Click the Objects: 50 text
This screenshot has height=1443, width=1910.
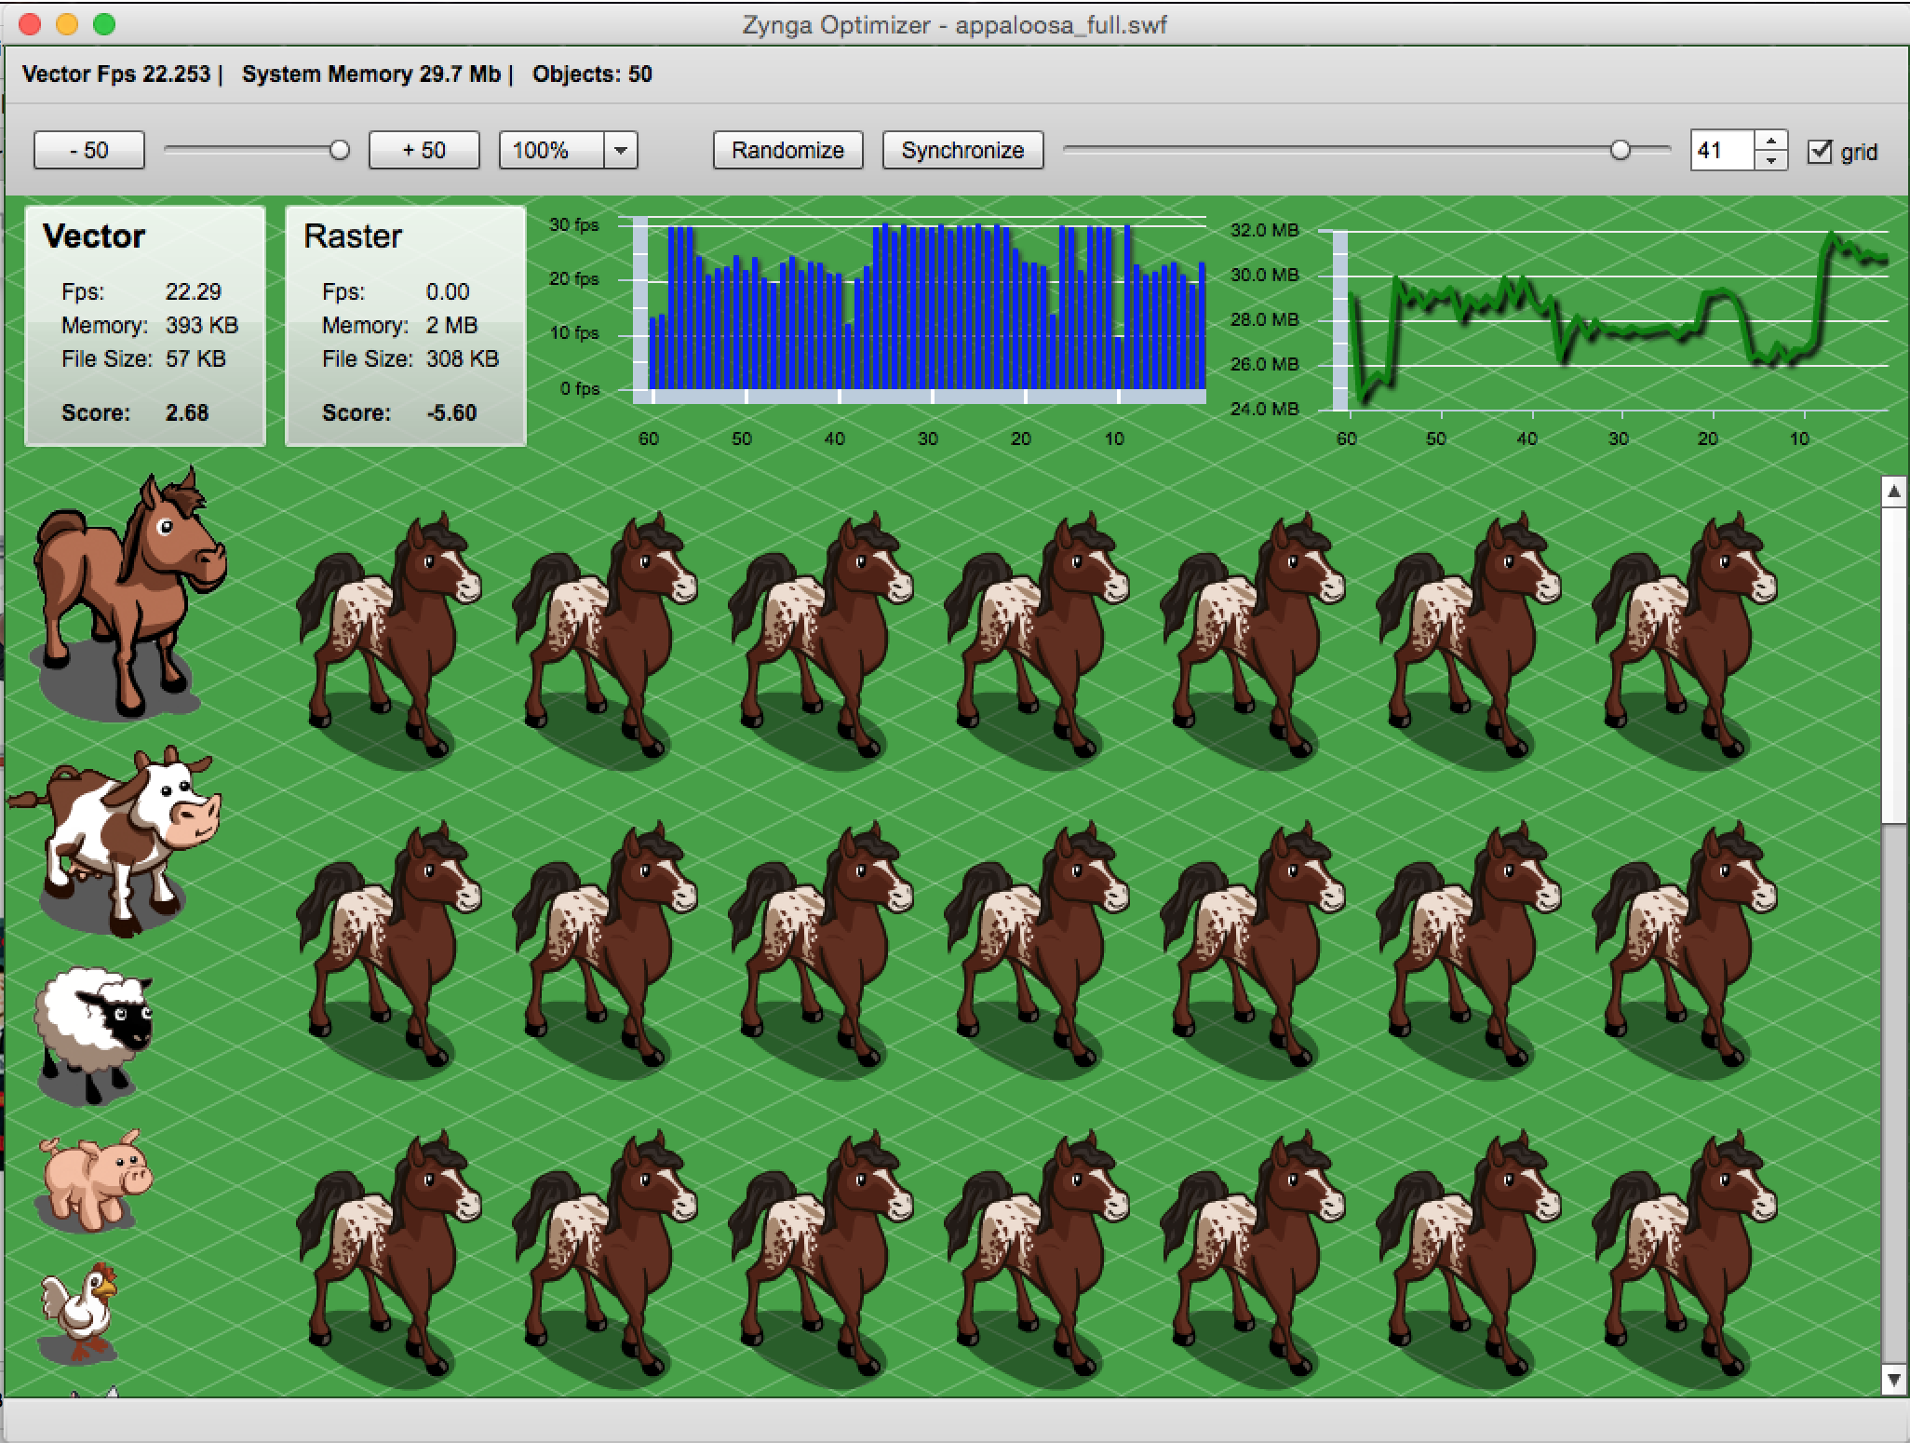pyautogui.click(x=592, y=74)
